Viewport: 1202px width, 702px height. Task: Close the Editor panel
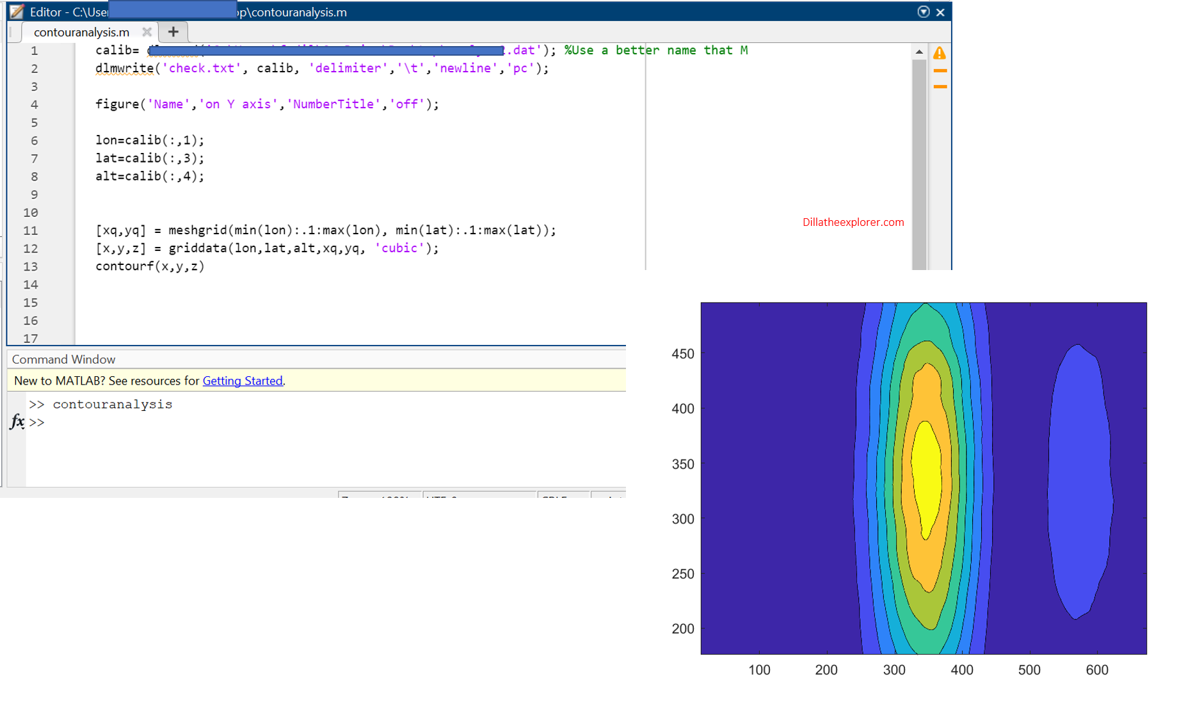pos(940,12)
